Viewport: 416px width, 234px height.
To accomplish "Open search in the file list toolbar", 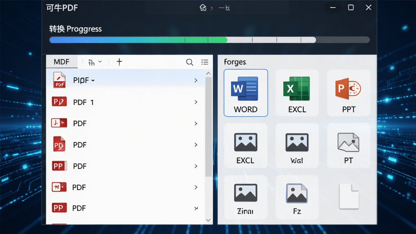I will coord(189,62).
